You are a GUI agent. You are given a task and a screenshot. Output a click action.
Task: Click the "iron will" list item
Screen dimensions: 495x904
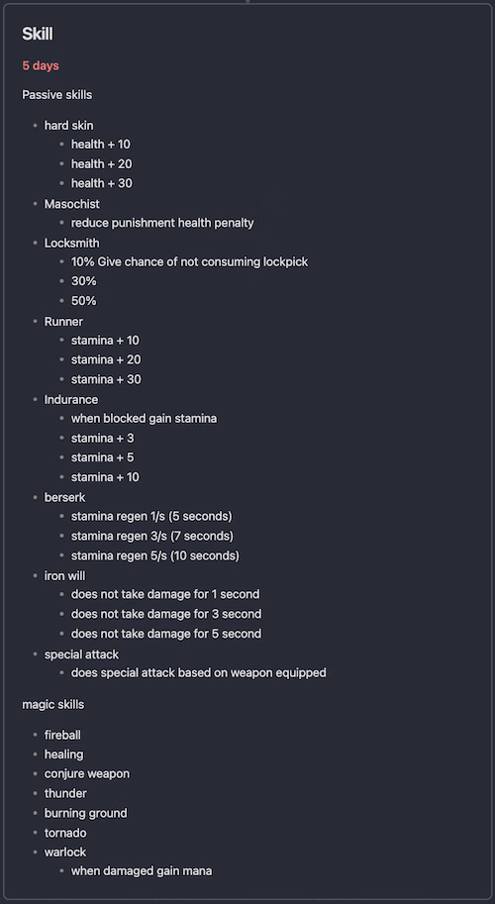(64, 575)
